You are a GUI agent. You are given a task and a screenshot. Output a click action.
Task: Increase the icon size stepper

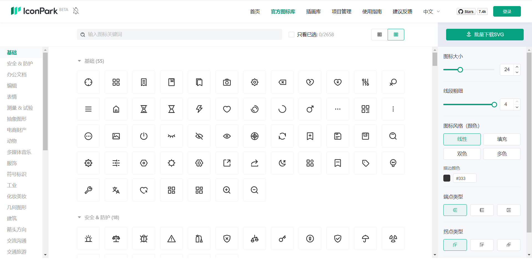pyautogui.click(x=517, y=67)
